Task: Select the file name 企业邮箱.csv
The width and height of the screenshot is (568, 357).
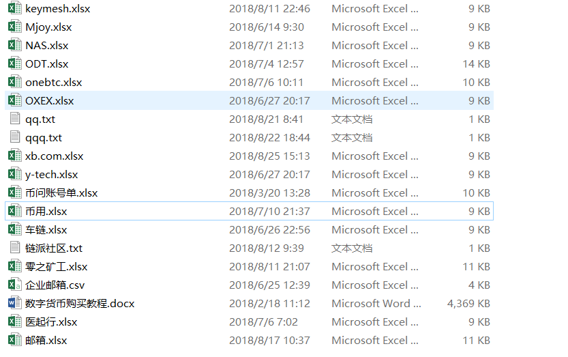Action: point(55,285)
